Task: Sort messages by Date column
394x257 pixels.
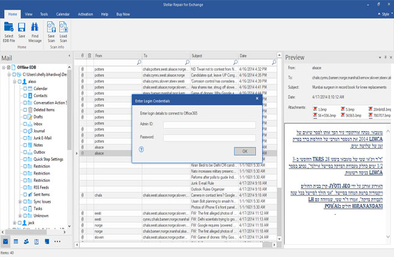Action: click(x=257, y=56)
